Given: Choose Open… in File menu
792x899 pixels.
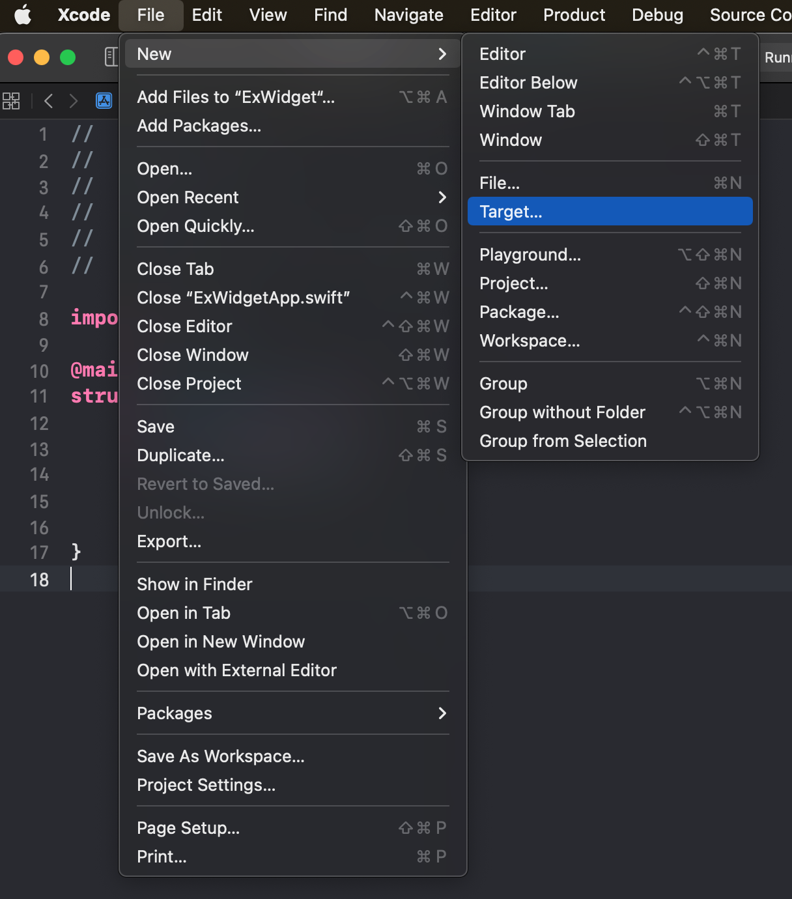Looking at the screenshot, I should [x=293, y=168].
